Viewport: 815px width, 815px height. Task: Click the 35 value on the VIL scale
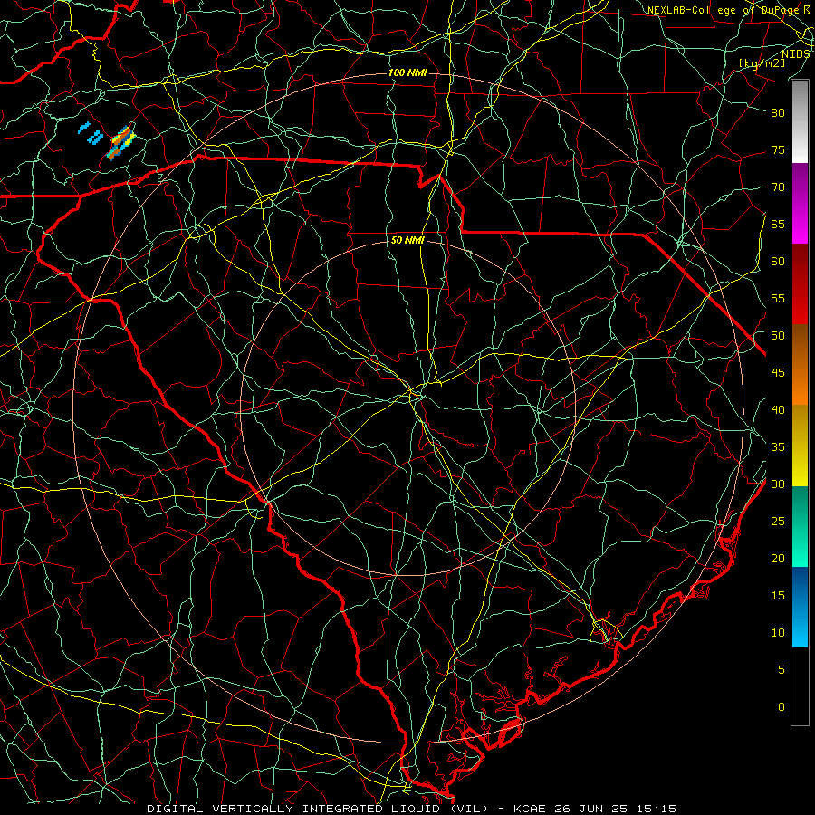pyautogui.click(x=778, y=447)
